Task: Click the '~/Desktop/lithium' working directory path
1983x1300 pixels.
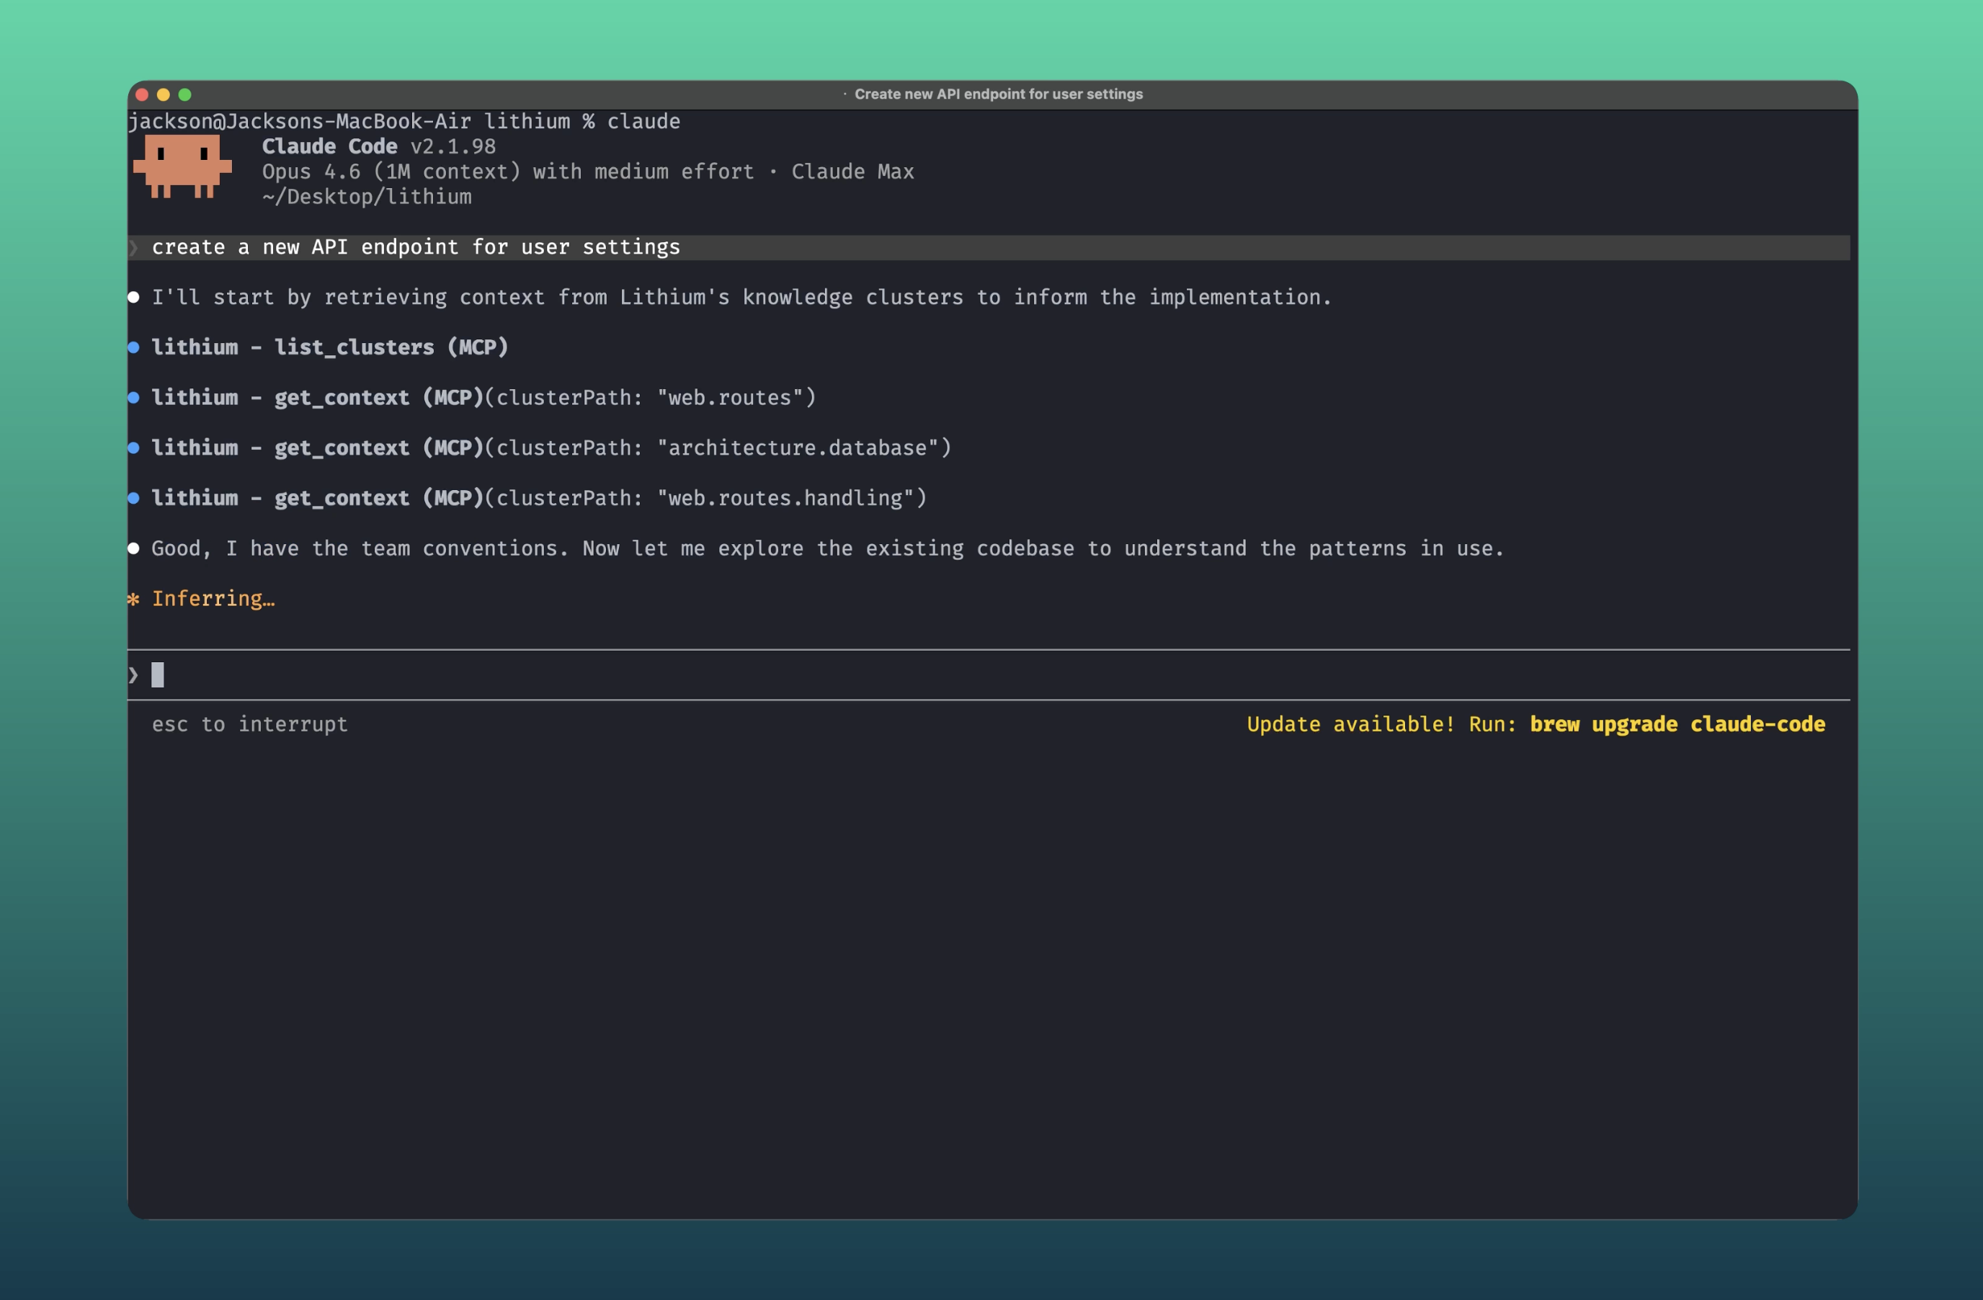Action: click(x=367, y=197)
